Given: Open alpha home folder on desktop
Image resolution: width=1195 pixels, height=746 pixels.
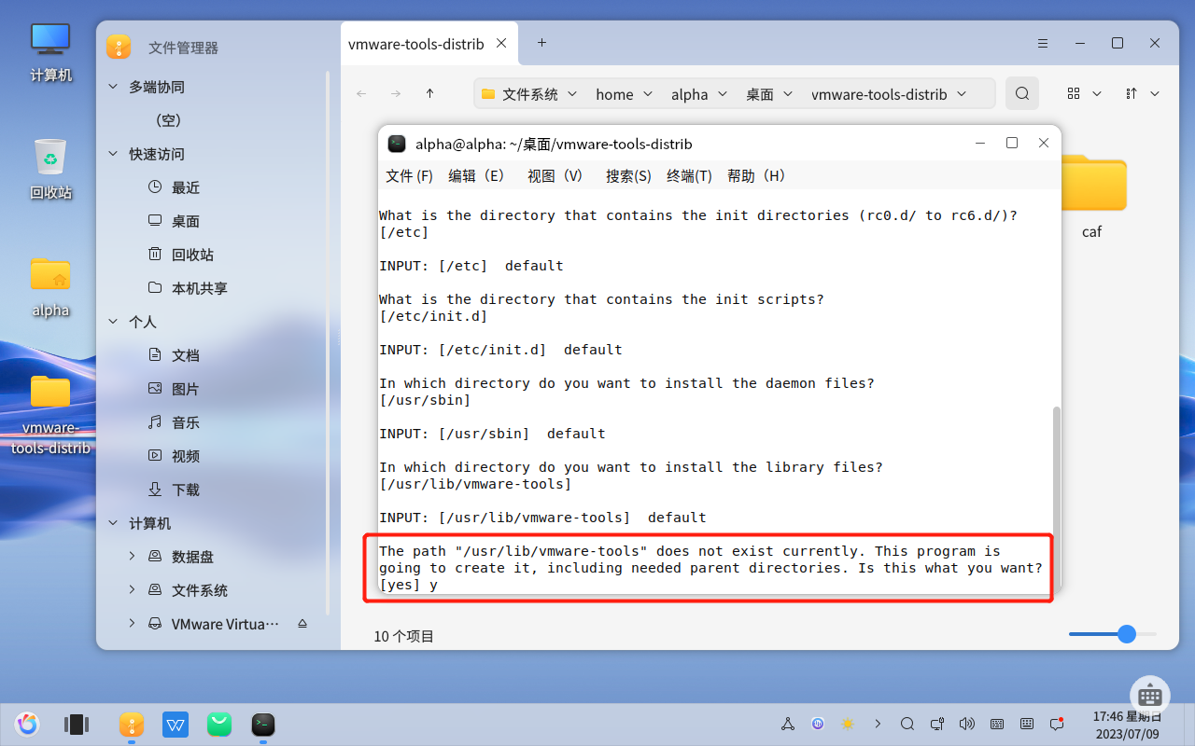Looking at the screenshot, I should [x=50, y=286].
